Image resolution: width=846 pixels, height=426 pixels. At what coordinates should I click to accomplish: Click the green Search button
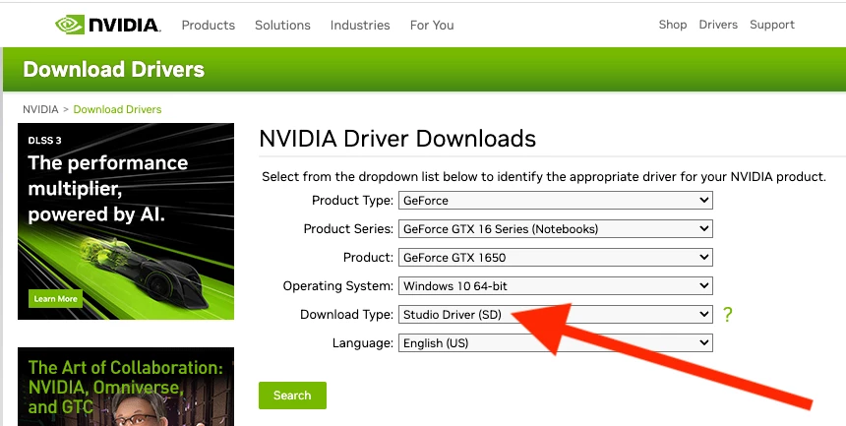(292, 396)
